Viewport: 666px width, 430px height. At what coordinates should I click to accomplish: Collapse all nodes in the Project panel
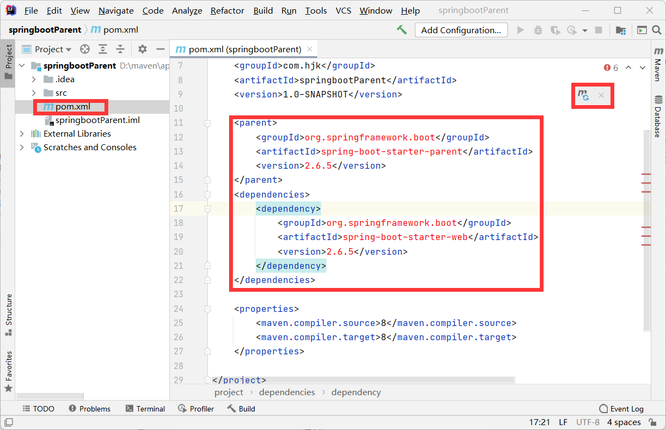120,49
